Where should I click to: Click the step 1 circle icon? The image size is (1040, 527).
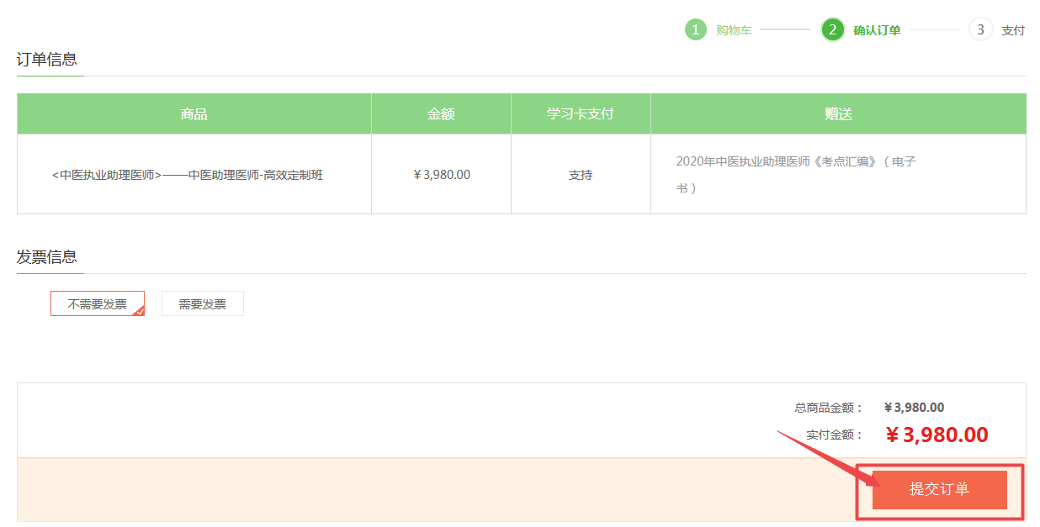[695, 30]
